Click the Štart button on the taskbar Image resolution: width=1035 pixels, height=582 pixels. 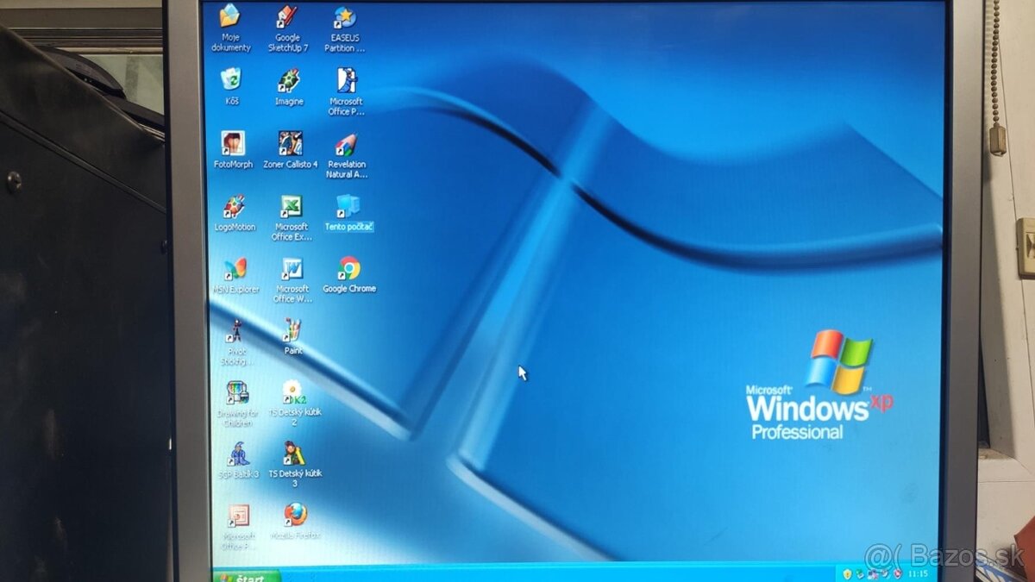point(247,577)
